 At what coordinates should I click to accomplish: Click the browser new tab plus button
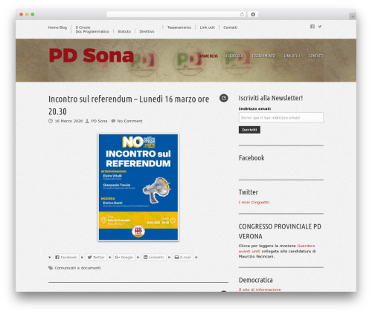click(353, 16)
